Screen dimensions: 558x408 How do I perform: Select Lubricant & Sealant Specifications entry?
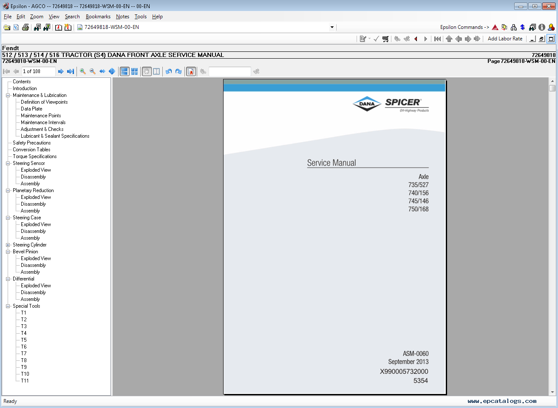(55, 136)
